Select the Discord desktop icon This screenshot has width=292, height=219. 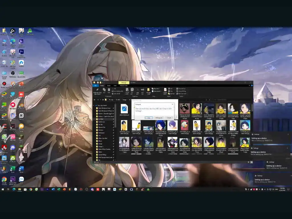click(13, 148)
